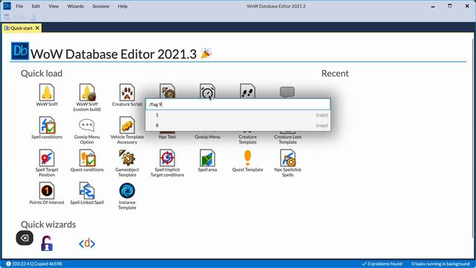
Task: Click the <d> definition quick wizard icon
Action: click(x=87, y=243)
